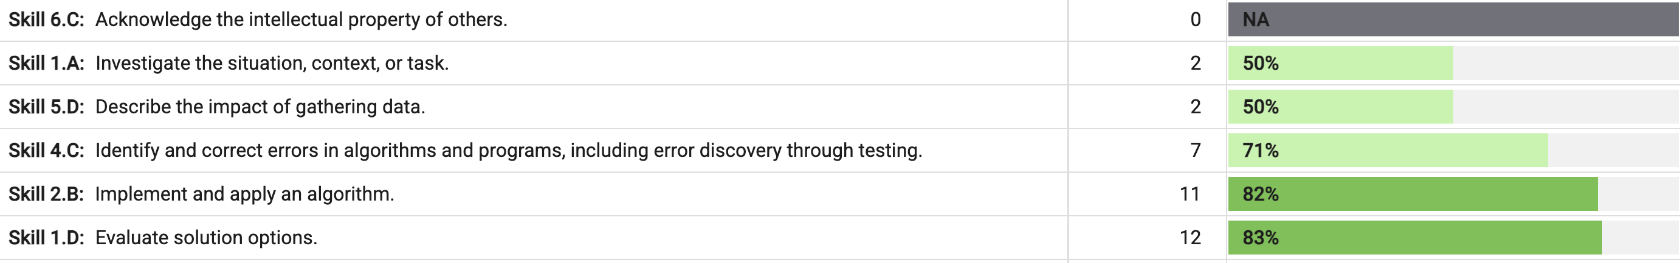Click the 50% progress bar for Skill 1.A
This screenshot has height=263, width=1680.
1454,63
